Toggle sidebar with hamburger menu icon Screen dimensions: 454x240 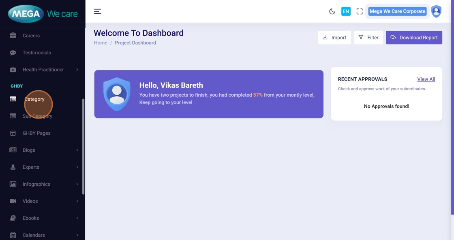(98, 11)
